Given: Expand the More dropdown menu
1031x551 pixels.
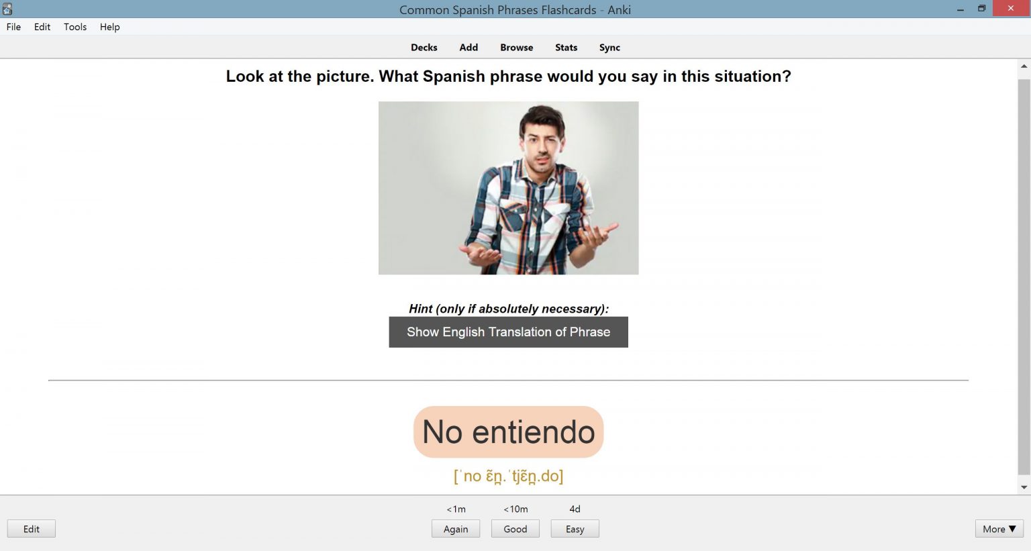Looking at the screenshot, I should 999,529.
